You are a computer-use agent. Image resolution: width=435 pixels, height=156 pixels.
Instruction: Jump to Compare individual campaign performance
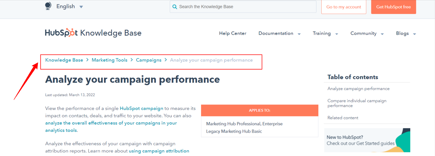click(x=357, y=103)
